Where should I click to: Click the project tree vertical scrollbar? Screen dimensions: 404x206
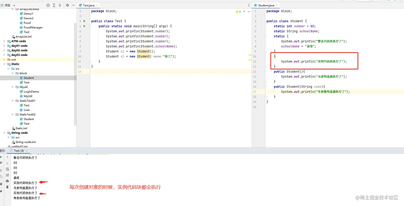coord(75,74)
